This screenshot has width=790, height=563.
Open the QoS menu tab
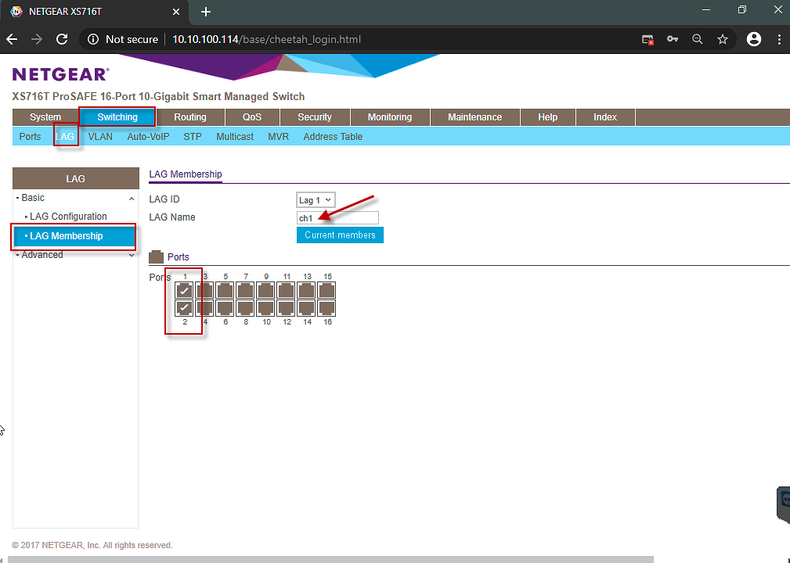(252, 117)
